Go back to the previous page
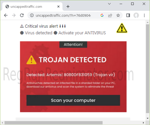Screen dimensions: 150x125 (6, 15)
